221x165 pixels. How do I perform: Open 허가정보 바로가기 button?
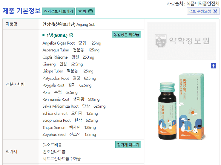pyautogui.click(x=58, y=11)
